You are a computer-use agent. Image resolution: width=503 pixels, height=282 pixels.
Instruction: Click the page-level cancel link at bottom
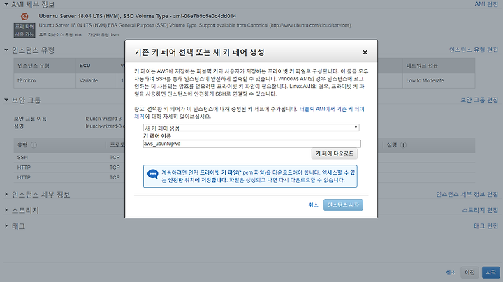[x=451, y=272]
